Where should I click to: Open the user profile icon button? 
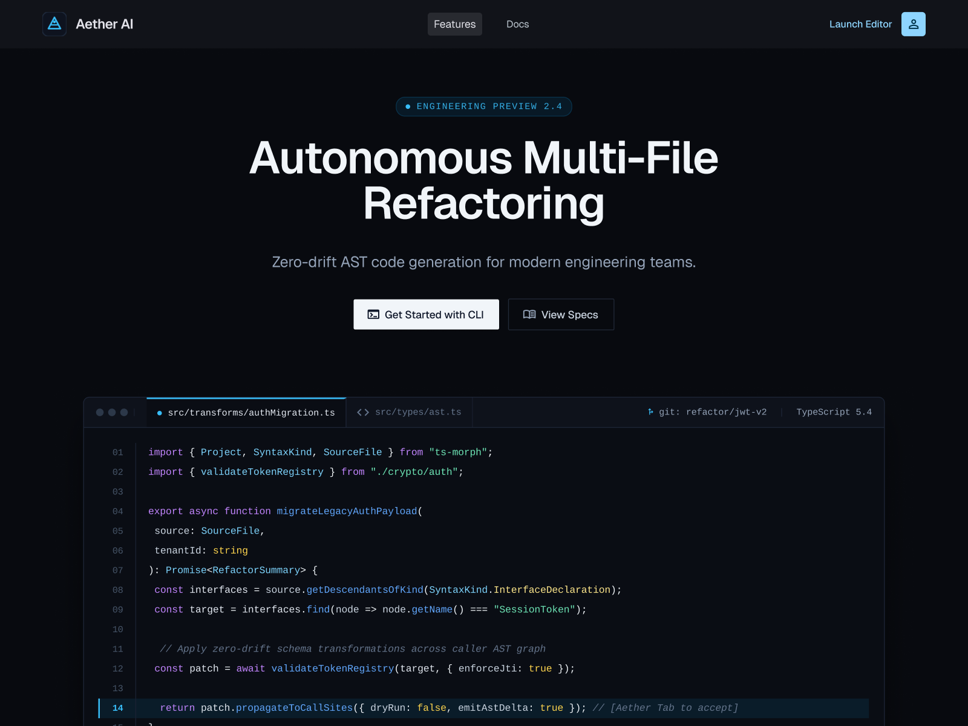(x=913, y=24)
